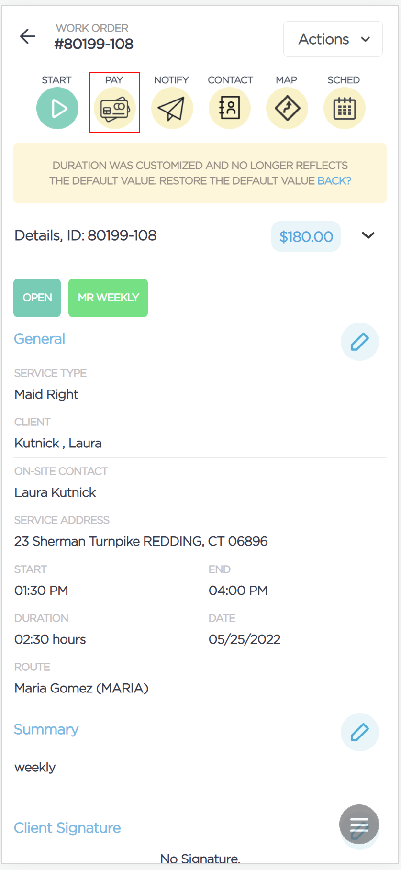
Task: Expand the Details chevron next to price
Action: pyautogui.click(x=368, y=235)
